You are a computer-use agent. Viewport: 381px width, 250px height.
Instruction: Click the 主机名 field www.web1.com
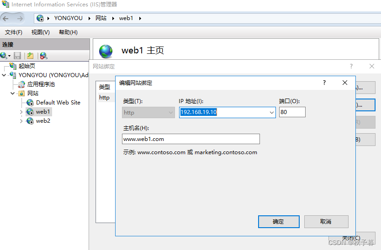[x=191, y=139]
